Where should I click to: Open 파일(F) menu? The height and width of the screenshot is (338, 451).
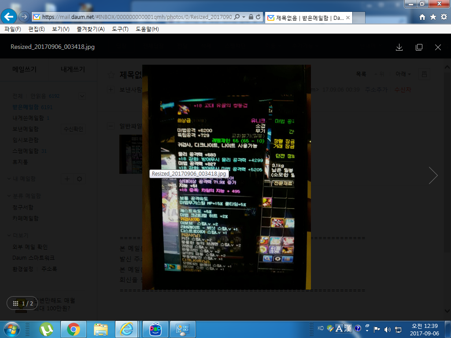(13, 29)
